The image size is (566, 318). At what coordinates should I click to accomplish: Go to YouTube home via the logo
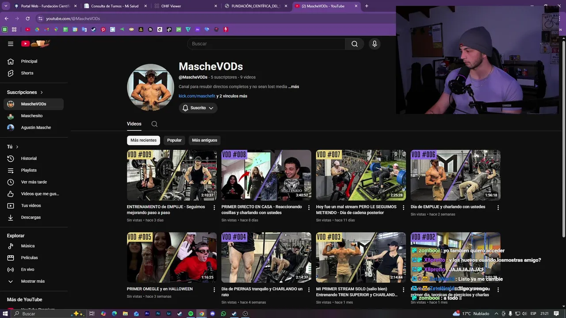click(x=35, y=44)
